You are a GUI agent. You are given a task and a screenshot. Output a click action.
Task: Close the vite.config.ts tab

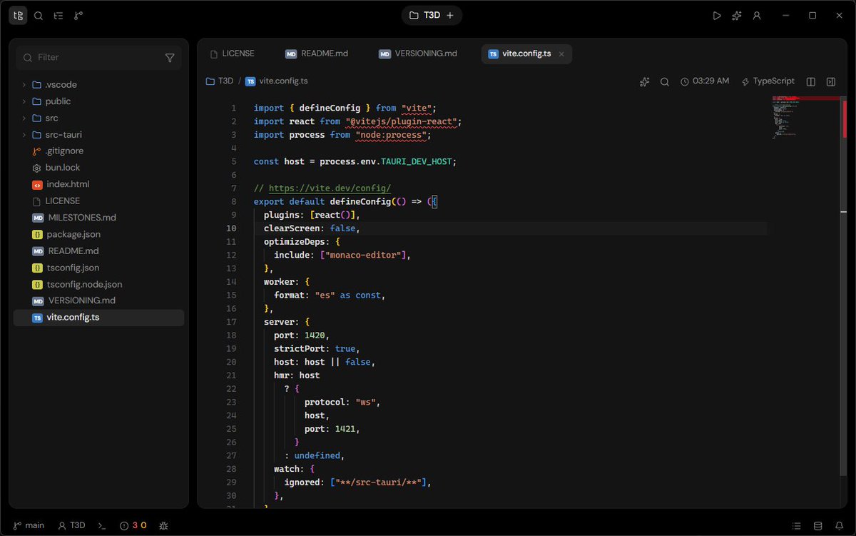pos(561,54)
